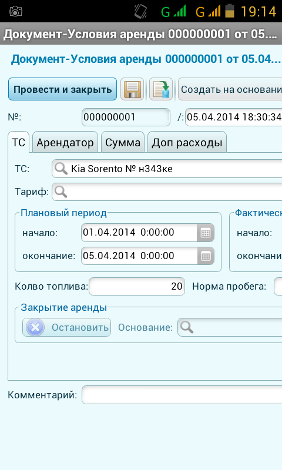Open the Доп расходы tab
The image size is (282, 470).
point(187,142)
